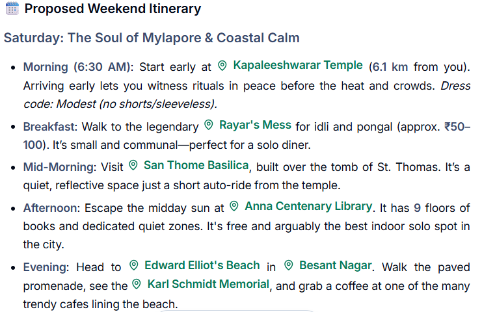This screenshot has width=482, height=312.
Task: Click the calendar icon beside Proposed Weekend Itinerary
Action: coord(12,9)
